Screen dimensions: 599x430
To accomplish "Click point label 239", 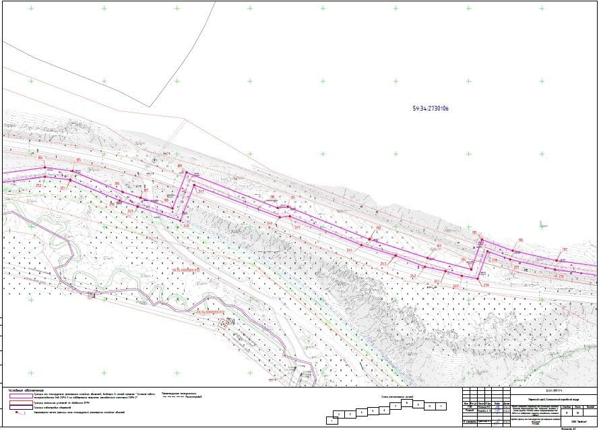I will coord(486,285).
